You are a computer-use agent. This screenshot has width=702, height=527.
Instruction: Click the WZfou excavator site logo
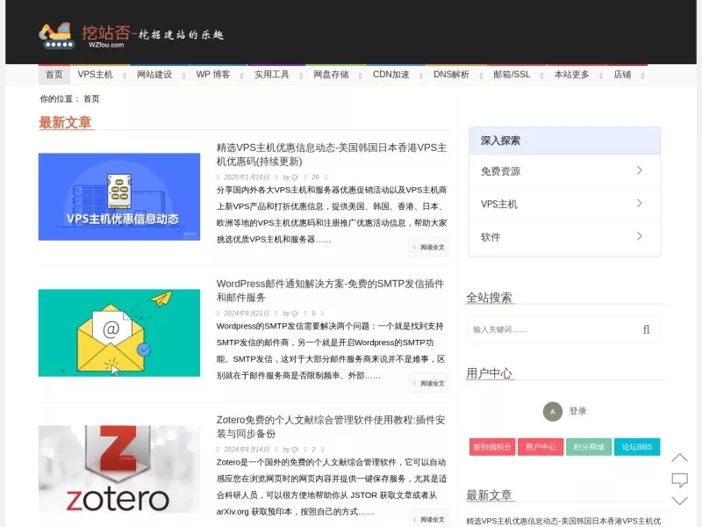tap(131, 35)
